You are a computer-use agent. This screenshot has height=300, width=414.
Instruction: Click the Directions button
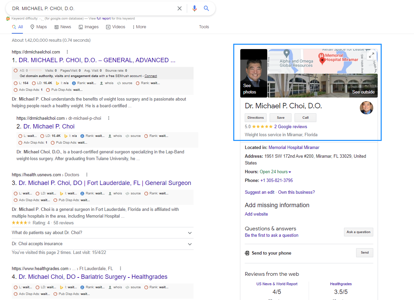click(x=255, y=118)
